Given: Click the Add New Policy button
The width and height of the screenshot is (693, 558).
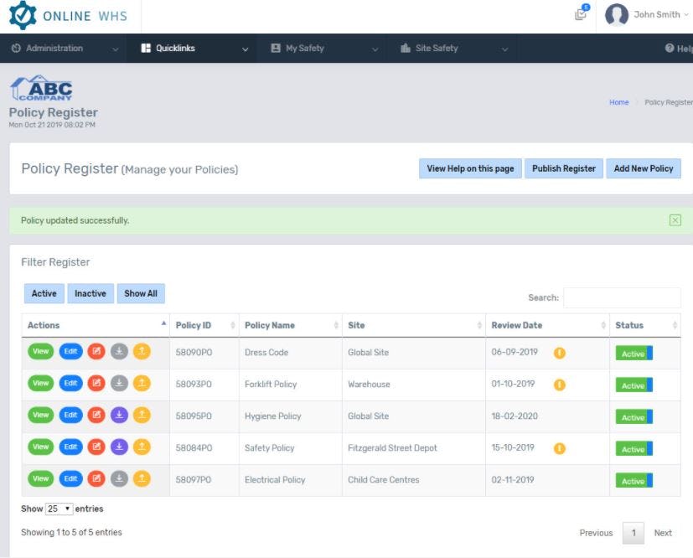Looking at the screenshot, I should 644,168.
